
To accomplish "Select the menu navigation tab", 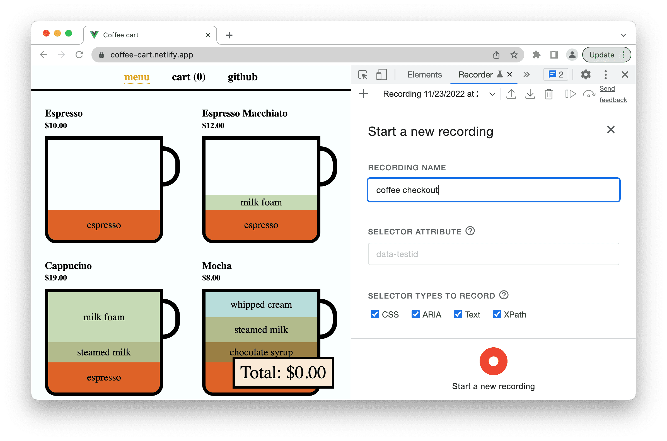I will [x=136, y=76].
